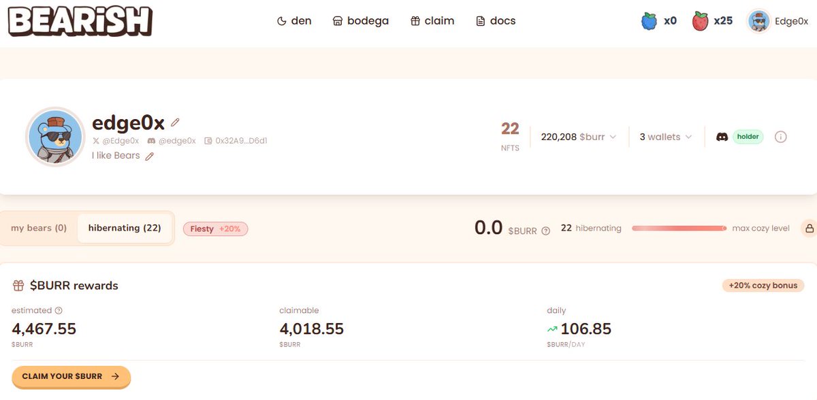
Task: Click the daily 106.85 value
Action: pyautogui.click(x=586, y=329)
